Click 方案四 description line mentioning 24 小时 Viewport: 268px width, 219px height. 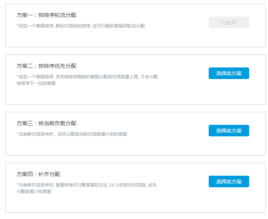(87, 185)
